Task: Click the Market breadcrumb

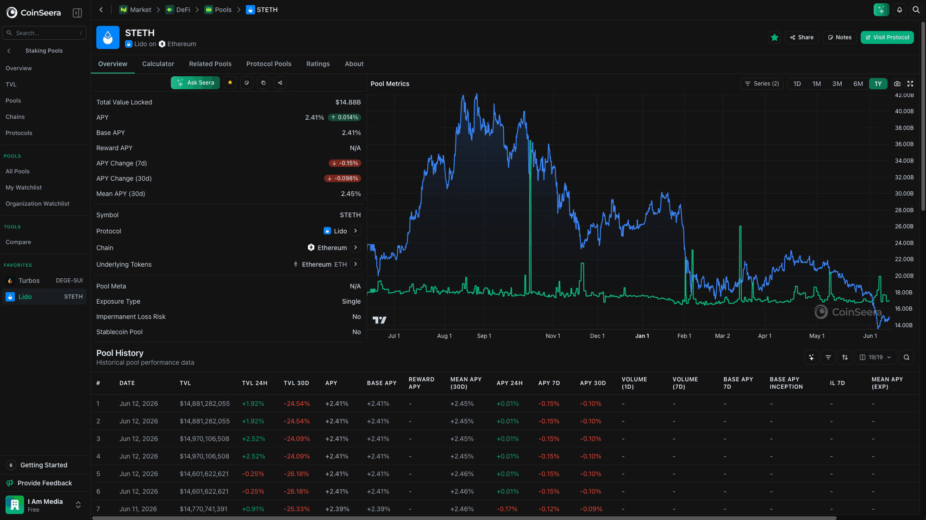Action: click(x=135, y=10)
